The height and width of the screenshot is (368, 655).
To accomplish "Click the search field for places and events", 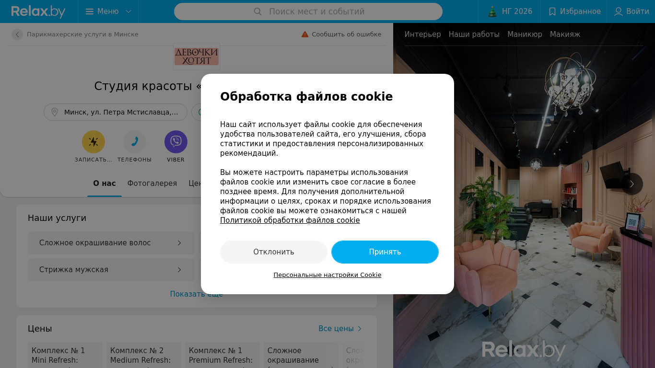I will pos(308,11).
